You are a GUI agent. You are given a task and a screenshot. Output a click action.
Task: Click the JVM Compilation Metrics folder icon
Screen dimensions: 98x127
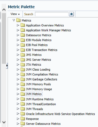[23, 74]
